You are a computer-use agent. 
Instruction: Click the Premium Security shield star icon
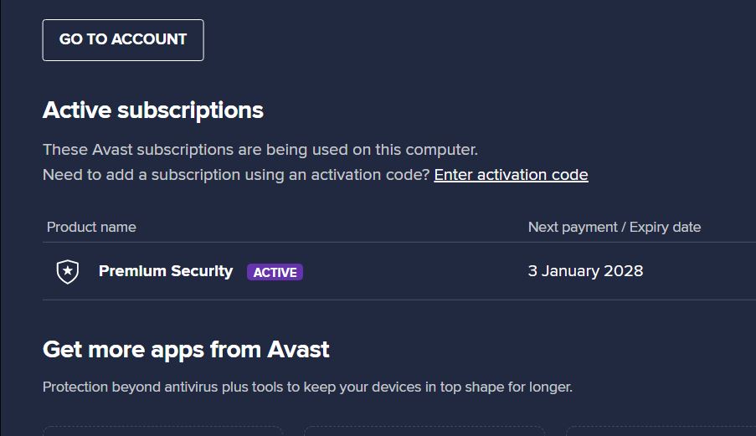coord(68,272)
